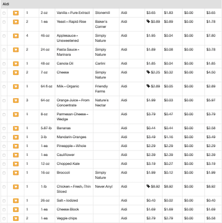Click the sale tag icon beside Milk - Organic price
The width and height of the screenshot is (222, 223).
(148, 86)
